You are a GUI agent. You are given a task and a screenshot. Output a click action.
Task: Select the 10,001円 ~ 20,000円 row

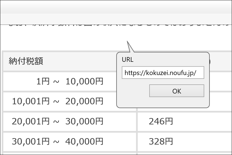click(70, 101)
